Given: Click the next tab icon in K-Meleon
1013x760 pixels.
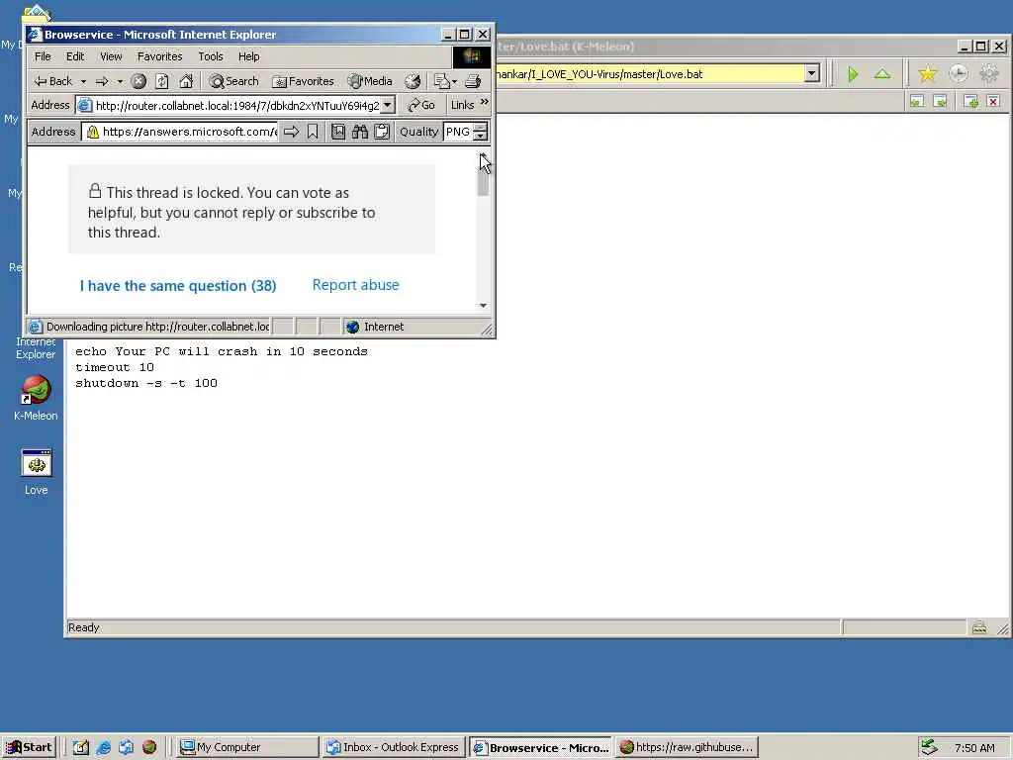Looking at the screenshot, I should point(941,101).
